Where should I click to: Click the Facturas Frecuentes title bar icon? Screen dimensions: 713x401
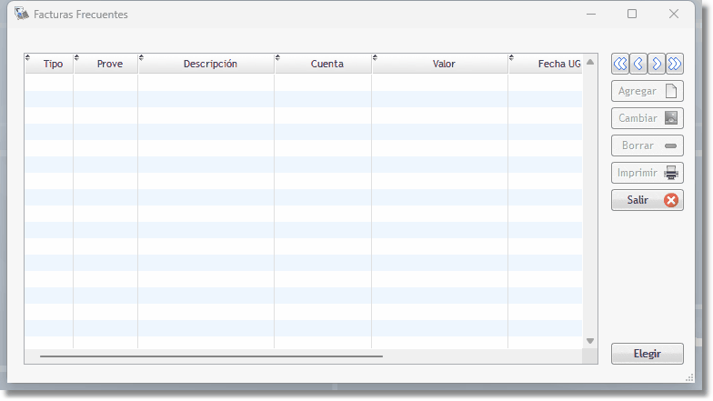(22, 15)
